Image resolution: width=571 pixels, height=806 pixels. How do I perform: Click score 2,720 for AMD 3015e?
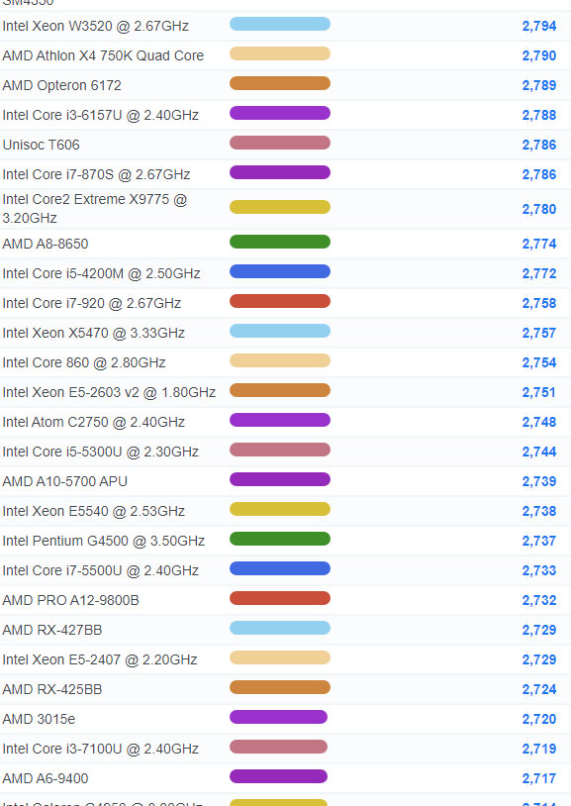(539, 720)
